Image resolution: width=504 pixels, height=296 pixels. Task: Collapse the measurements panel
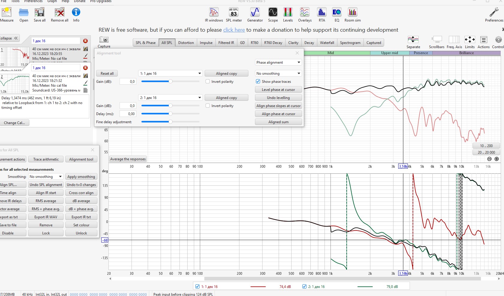9,38
